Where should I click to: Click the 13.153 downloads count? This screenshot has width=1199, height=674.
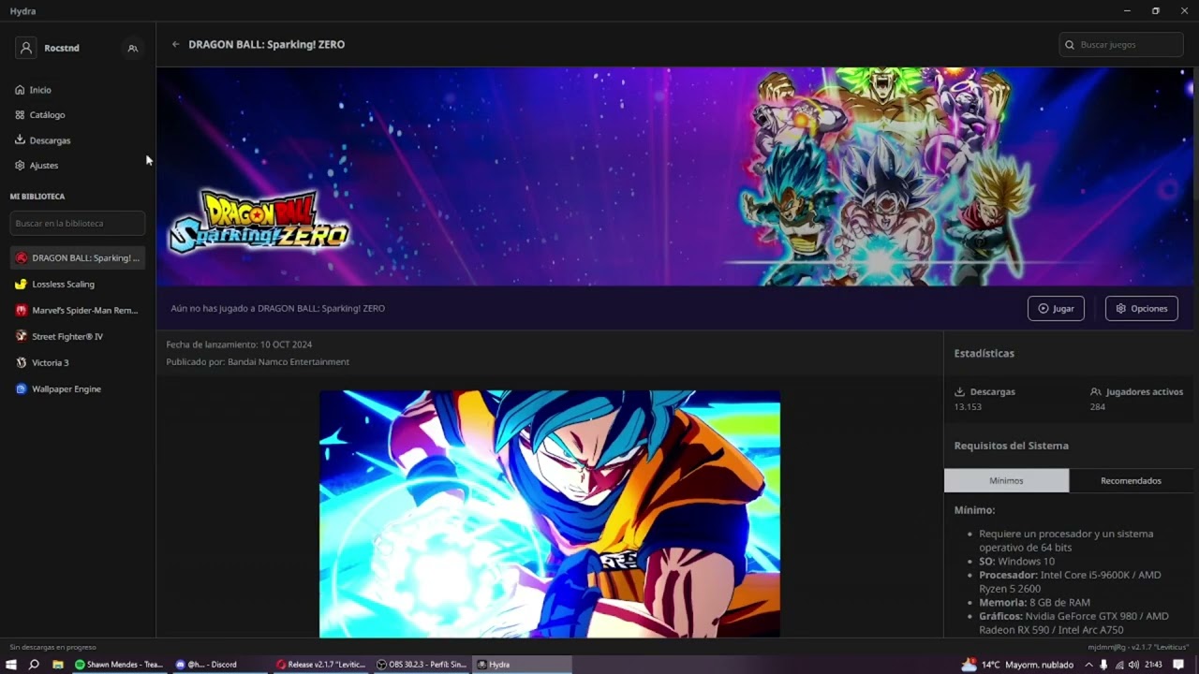pos(968,407)
